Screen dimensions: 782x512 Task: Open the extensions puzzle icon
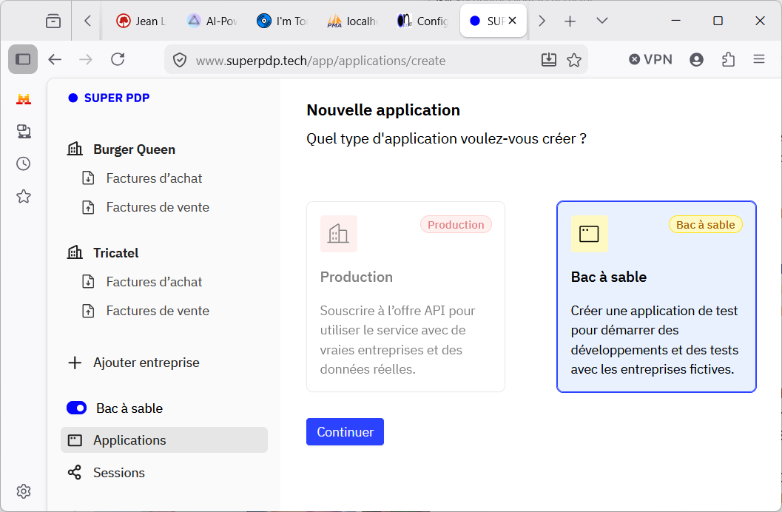tap(728, 59)
